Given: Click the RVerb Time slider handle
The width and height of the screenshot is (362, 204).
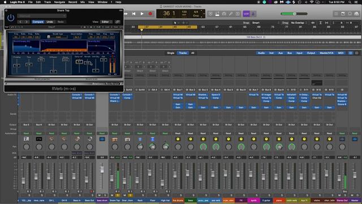Looking at the screenshot, I should click(29, 65).
